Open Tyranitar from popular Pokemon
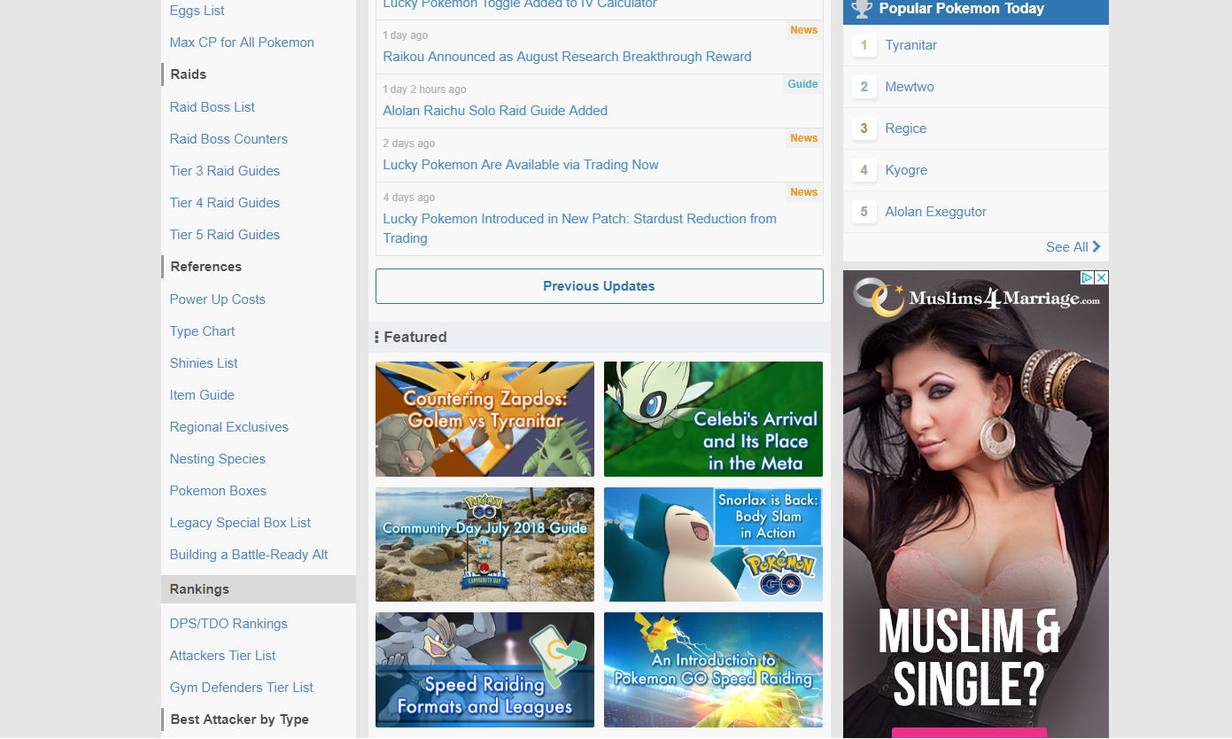Image resolution: width=1232 pixels, height=739 pixels. (910, 45)
